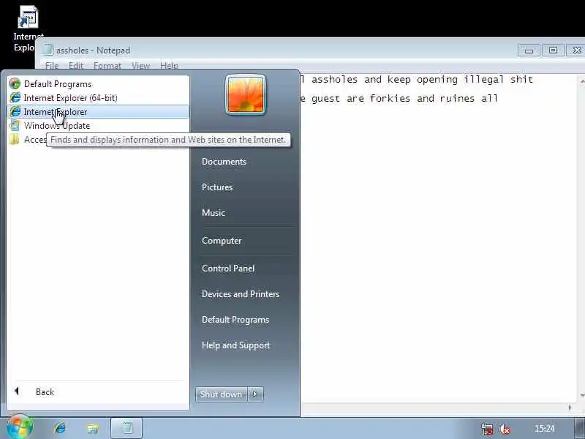Open the Music library link
Viewport: 585px width, 439px height.
click(214, 213)
